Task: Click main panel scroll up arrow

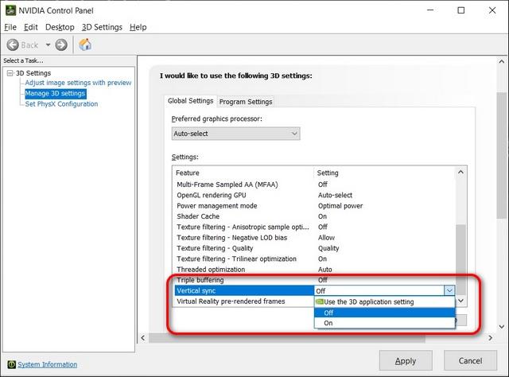Action: click(x=502, y=61)
